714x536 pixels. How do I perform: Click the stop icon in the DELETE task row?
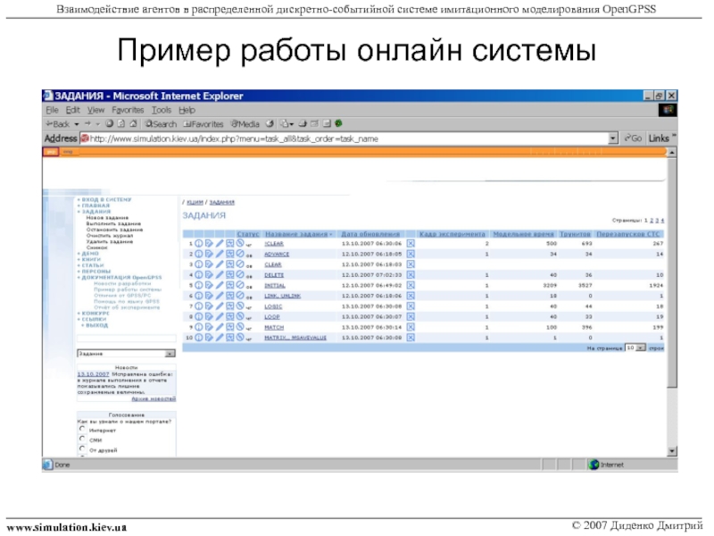click(x=239, y=274)
